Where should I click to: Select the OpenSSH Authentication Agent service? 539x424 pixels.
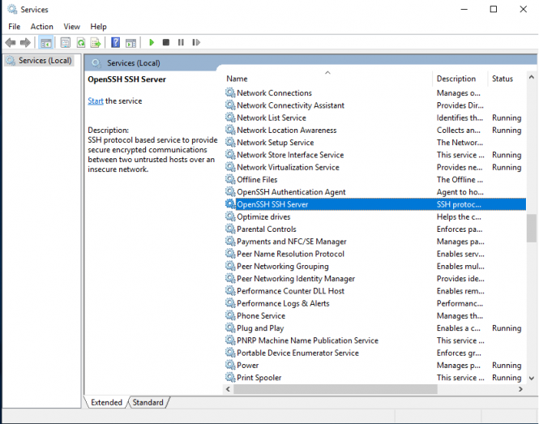click(x=290, y=192)
